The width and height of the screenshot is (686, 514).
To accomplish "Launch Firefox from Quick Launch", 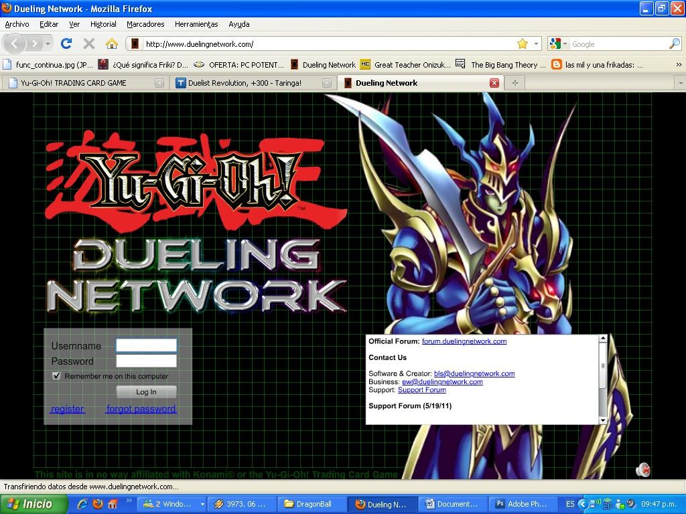I will pyautogui.click(x=98, y=504).
